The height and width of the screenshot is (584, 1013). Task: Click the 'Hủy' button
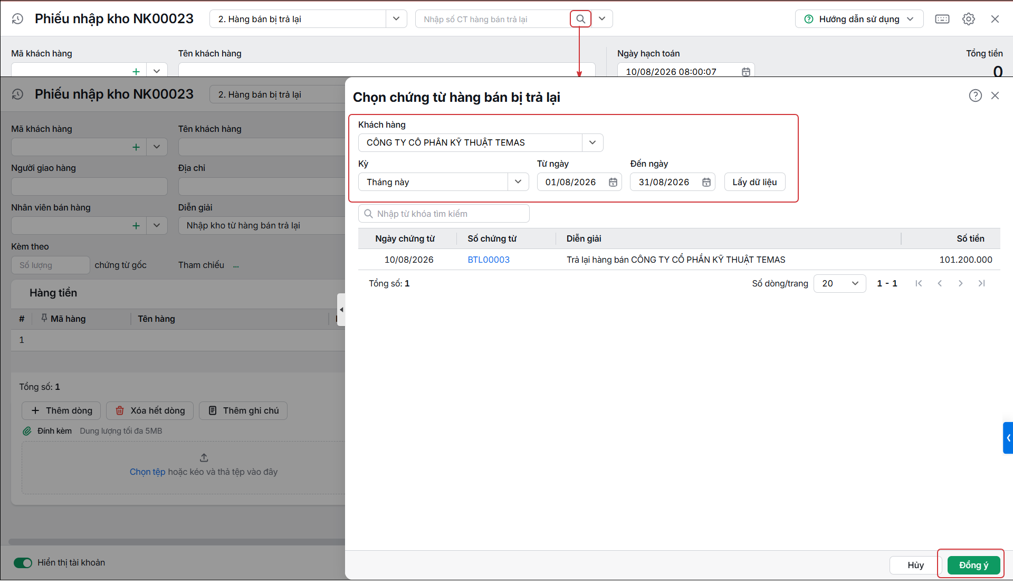916,565
